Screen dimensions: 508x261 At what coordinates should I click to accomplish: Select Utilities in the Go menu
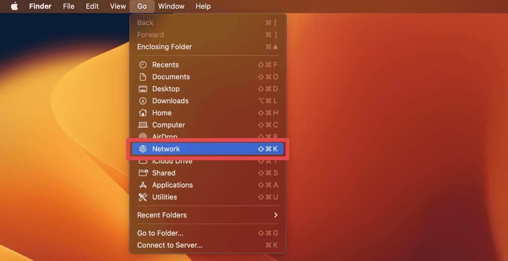point(208,197)
